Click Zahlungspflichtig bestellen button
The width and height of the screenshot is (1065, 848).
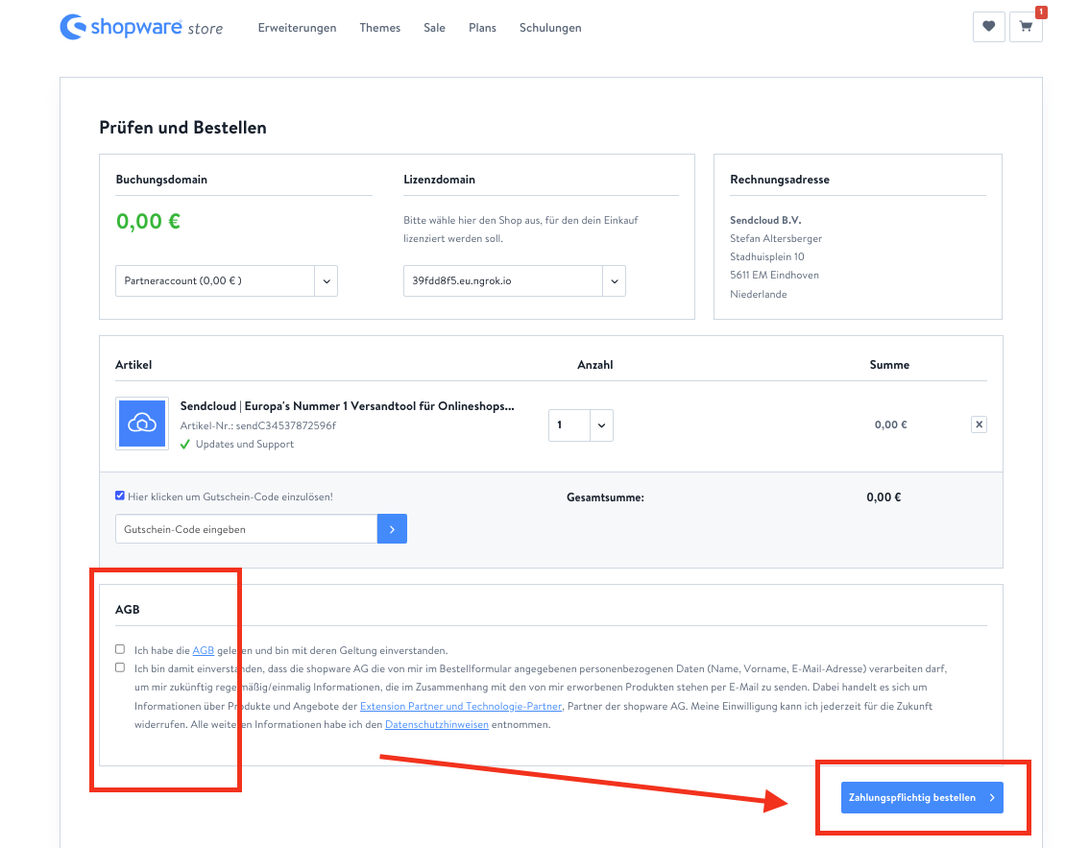[x=922, y=798]
